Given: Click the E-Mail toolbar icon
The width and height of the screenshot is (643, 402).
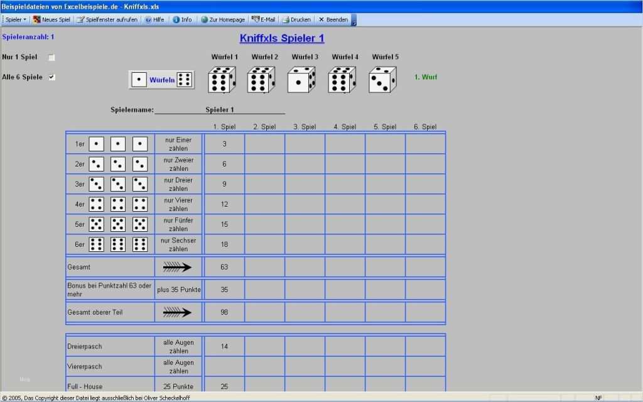Looking at the screenshot, I should click(x=256, y=19).
